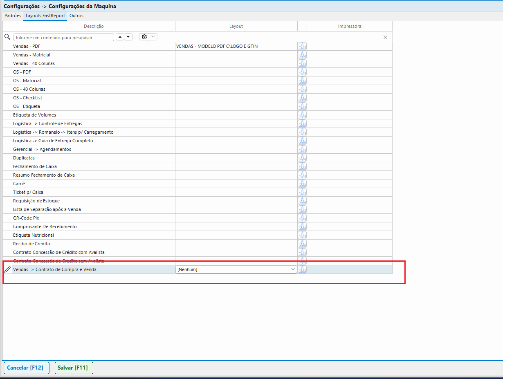Click import icon for Recibo de Credito

coord(302,244)
